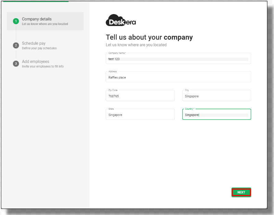Click the Company Name field label

(x=117, y=53)
